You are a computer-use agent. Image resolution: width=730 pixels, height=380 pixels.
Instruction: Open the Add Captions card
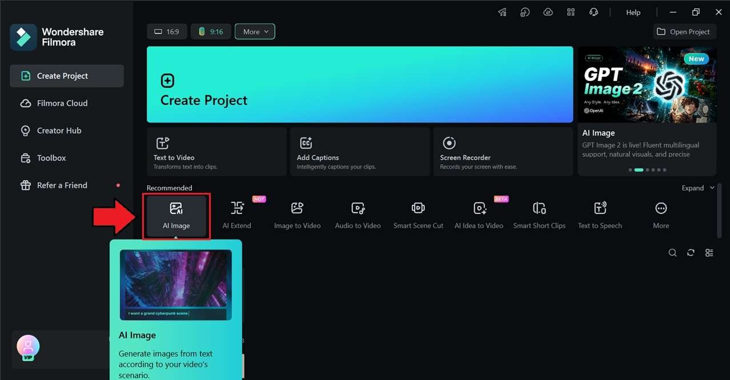[360, 152]
